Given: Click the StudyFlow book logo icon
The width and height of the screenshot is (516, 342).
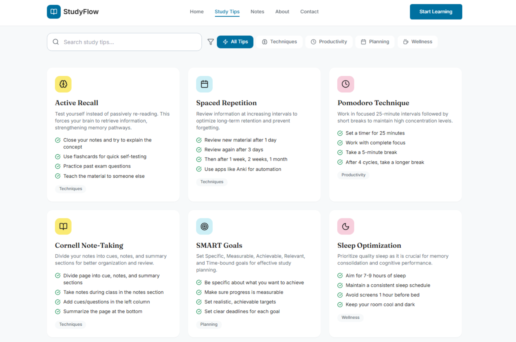Looking at the screenshot, I should (x=54, y=12).
